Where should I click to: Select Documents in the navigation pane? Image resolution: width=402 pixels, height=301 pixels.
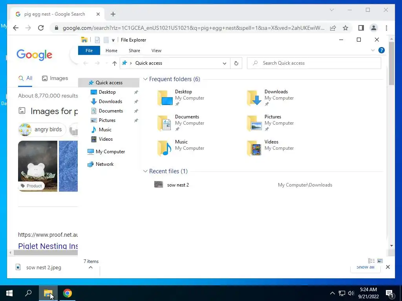111,111
